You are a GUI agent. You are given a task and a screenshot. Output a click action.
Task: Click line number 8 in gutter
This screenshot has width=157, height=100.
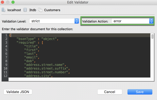click(6, 61)
